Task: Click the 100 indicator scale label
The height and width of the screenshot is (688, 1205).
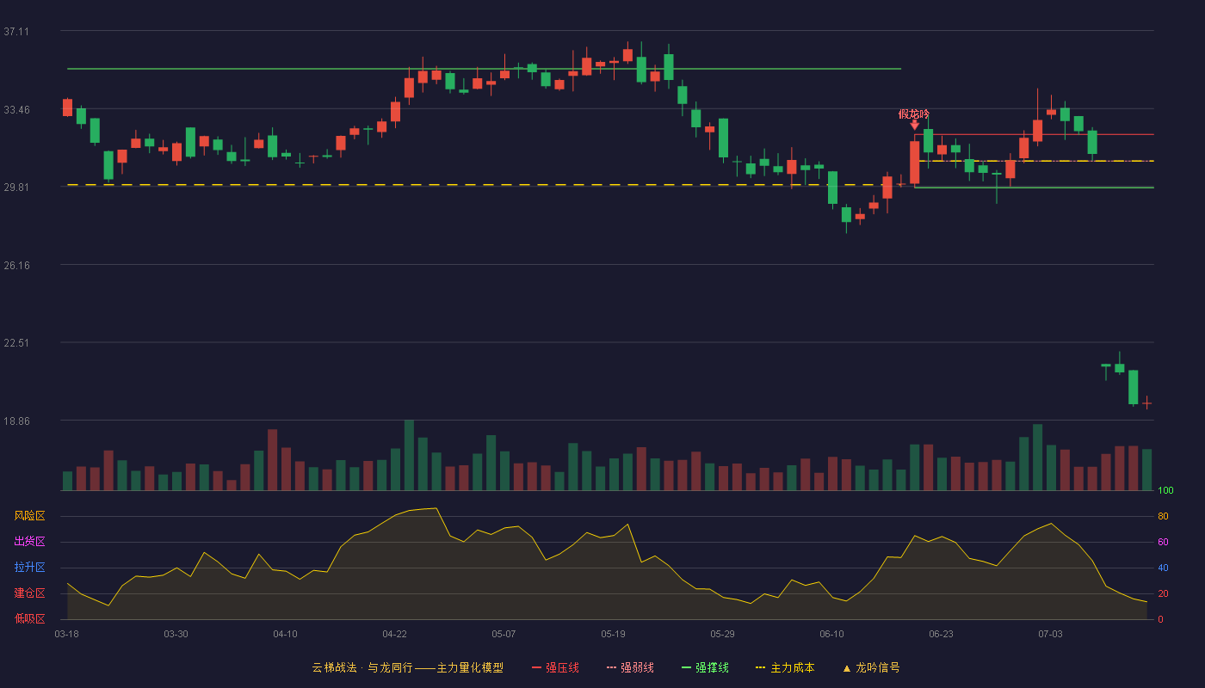Action: tap(1165, 491)
